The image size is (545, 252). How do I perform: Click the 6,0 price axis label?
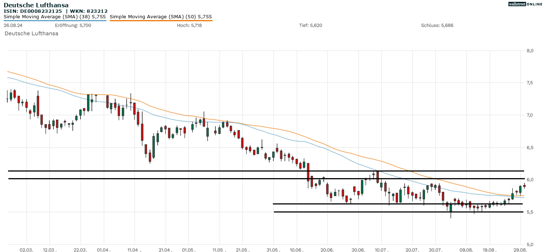530,180
